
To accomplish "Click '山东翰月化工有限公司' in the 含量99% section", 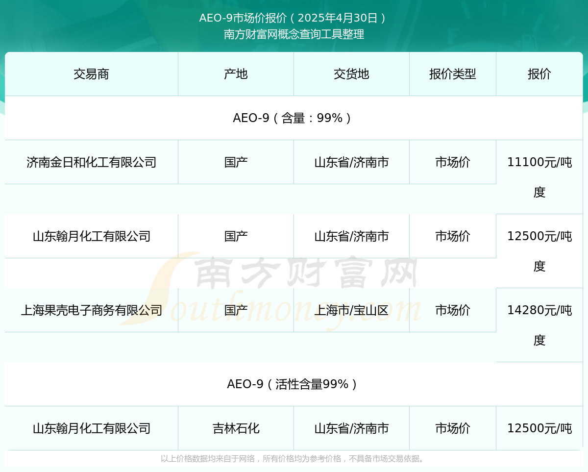I will (x=91, y=236).
